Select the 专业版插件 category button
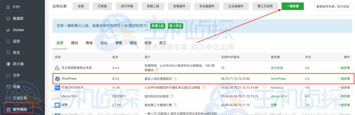Viewport: 355px width, 115px height. pos(207,6)
